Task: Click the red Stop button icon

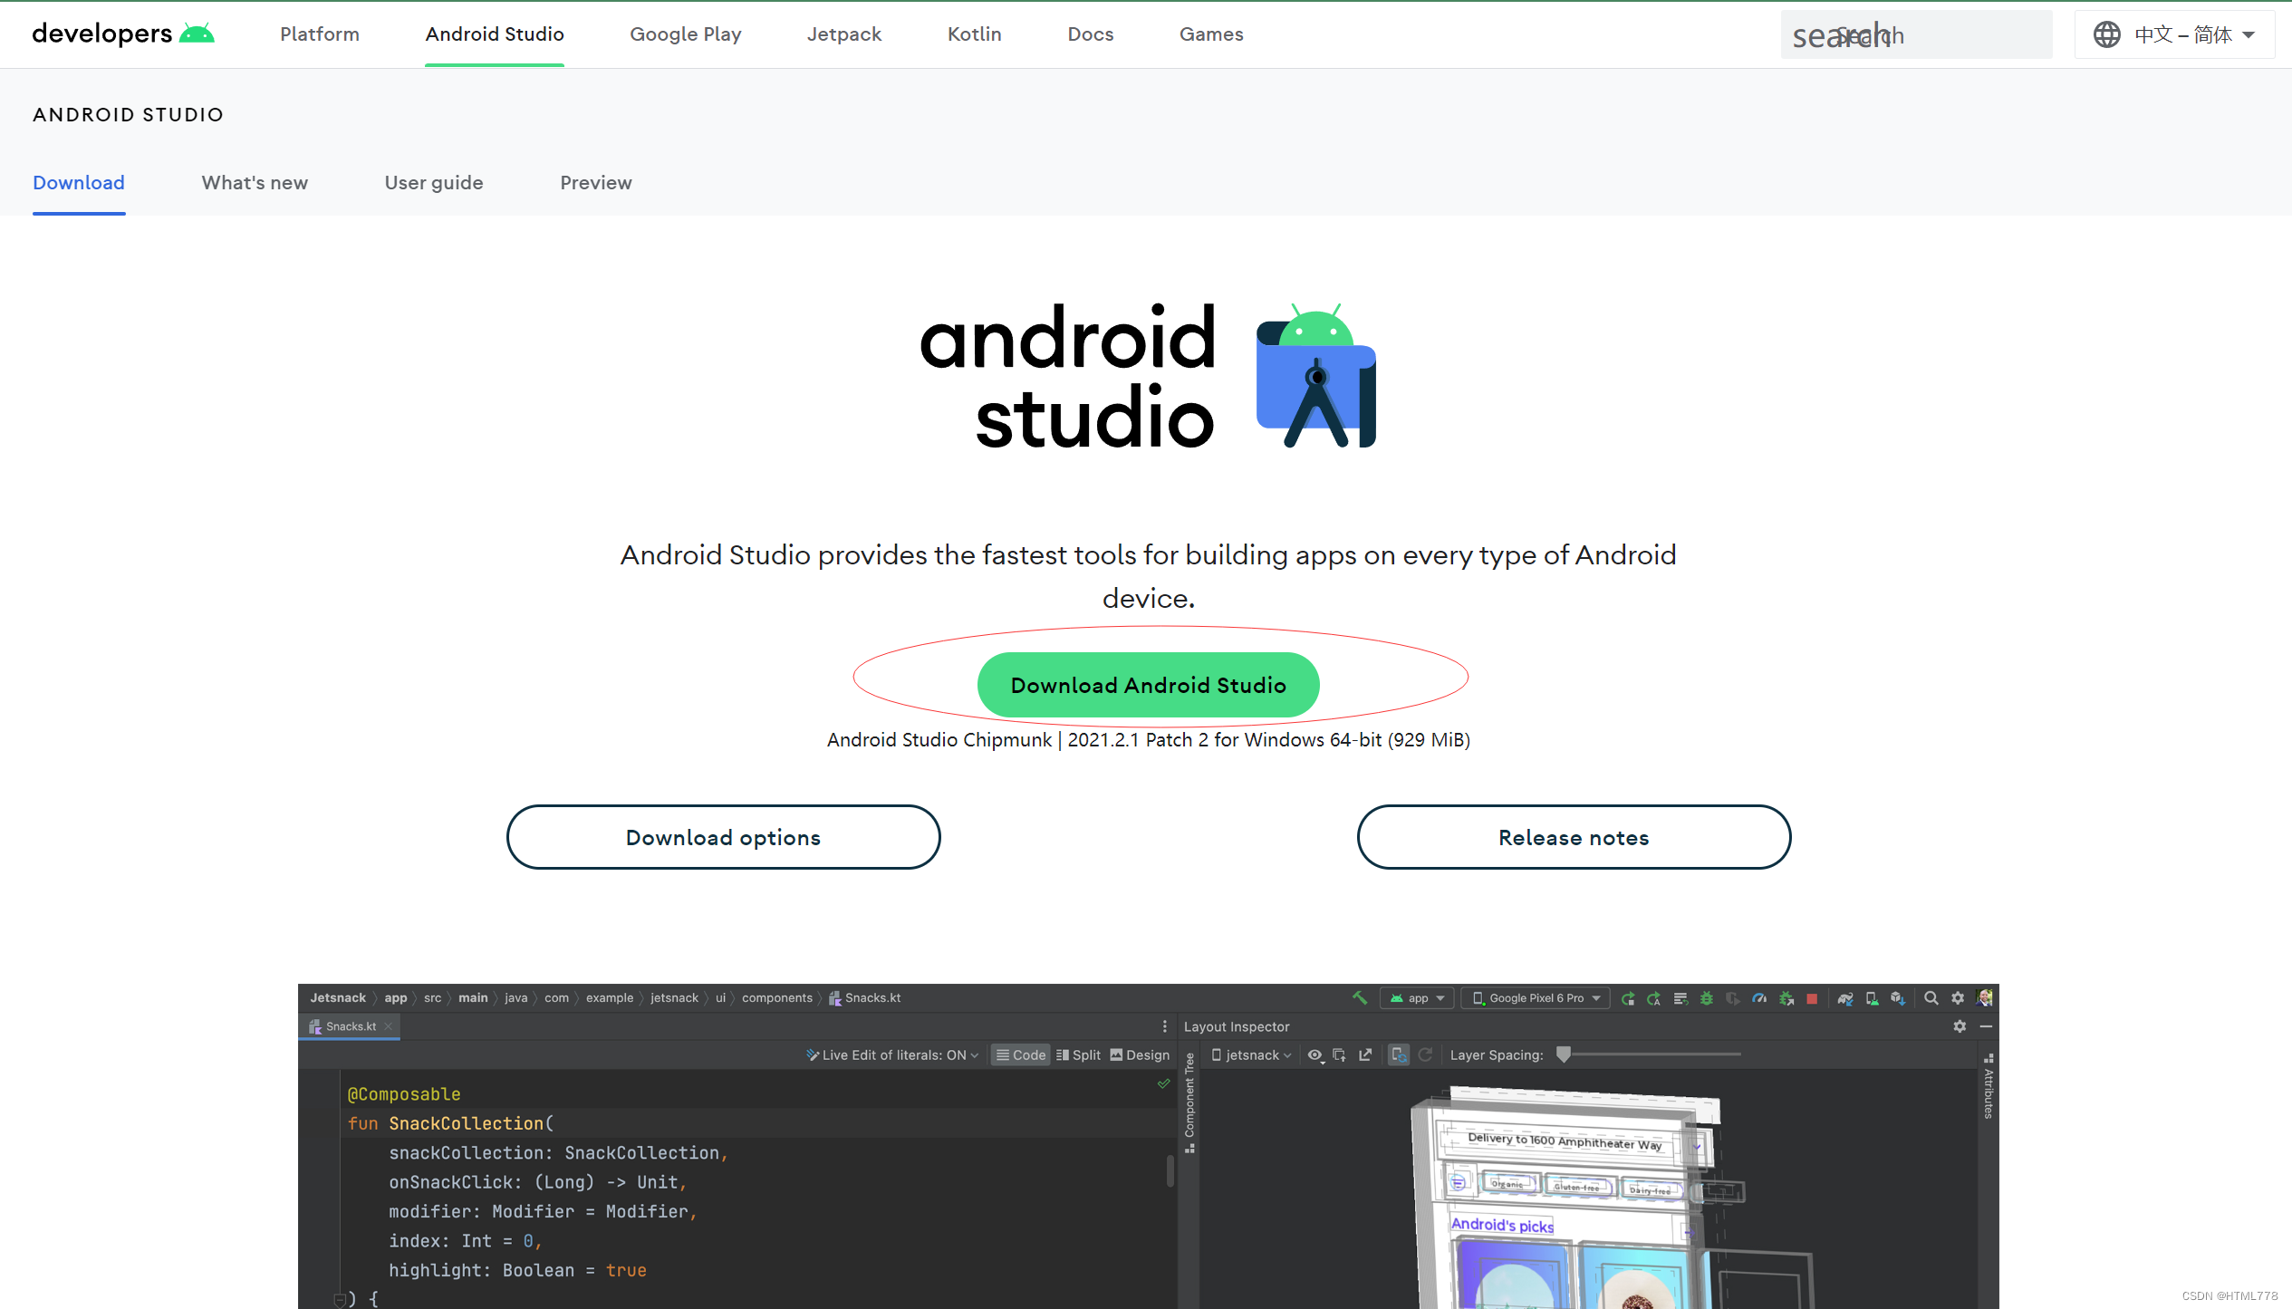Action: [1812, 998]
